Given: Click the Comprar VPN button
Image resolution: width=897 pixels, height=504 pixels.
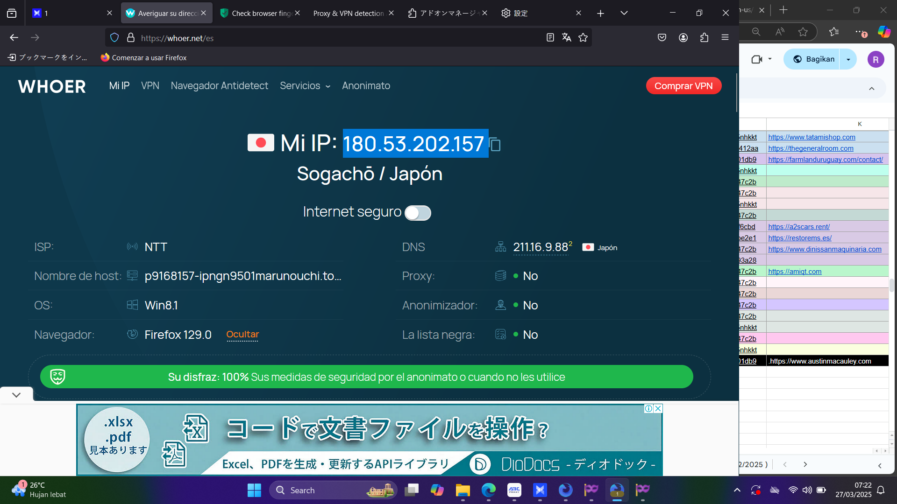Looking at the screenshot, I should tap(683, 86).
